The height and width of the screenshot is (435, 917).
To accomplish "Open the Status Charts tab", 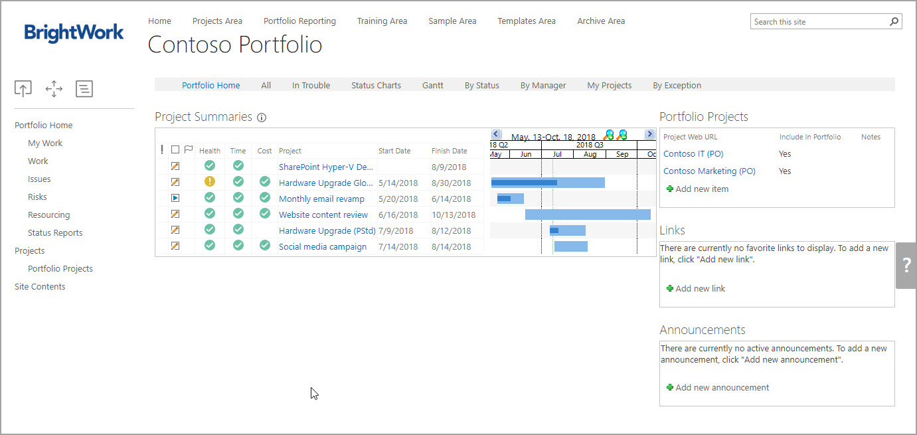I will [x=376, y=85].
